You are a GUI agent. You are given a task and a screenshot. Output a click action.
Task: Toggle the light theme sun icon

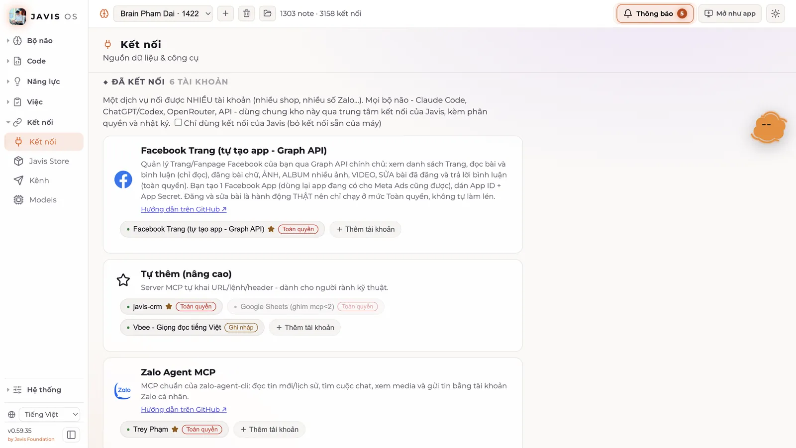click(x=775, y=13)
